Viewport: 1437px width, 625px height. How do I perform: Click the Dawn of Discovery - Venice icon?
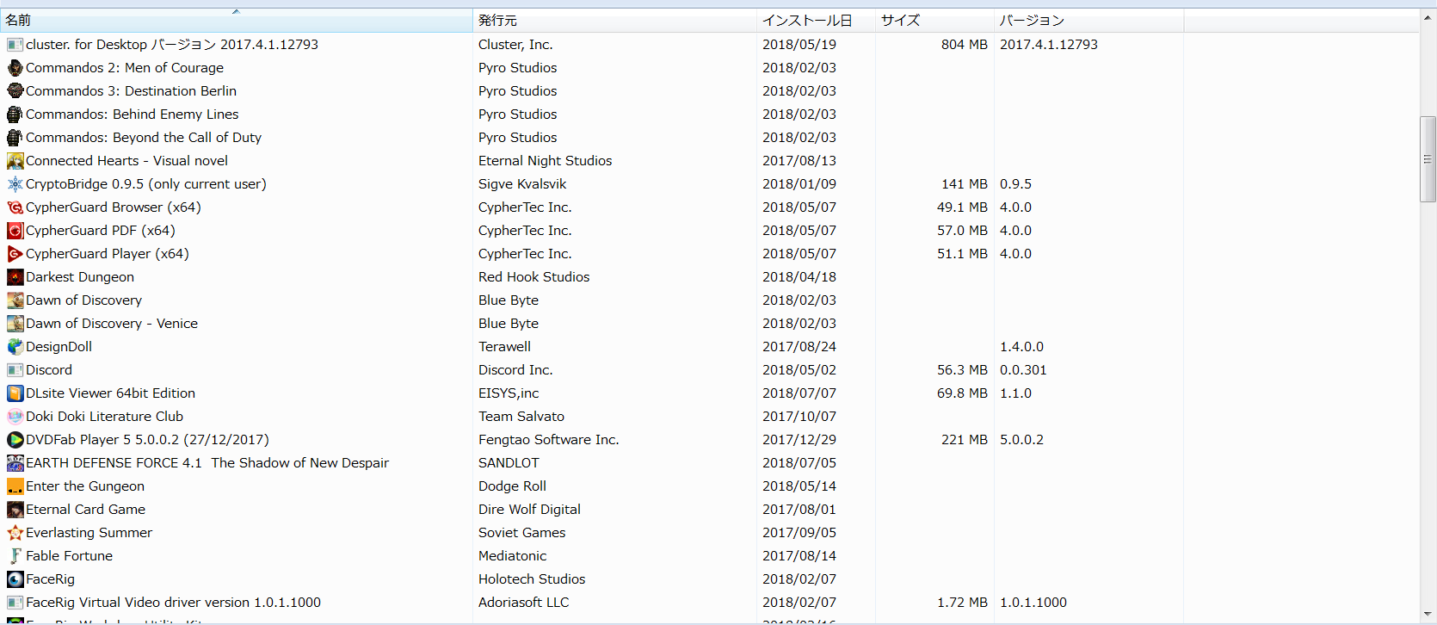(x=15, y=324)
